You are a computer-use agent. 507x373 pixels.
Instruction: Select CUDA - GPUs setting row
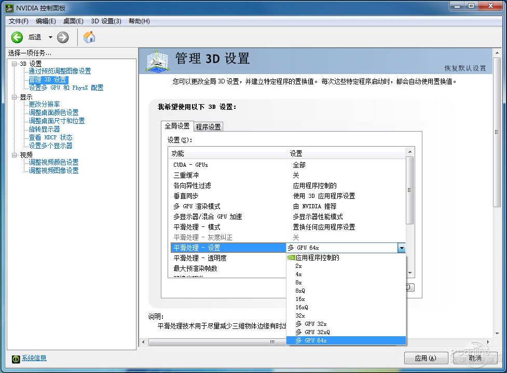[x=288, y=165]
